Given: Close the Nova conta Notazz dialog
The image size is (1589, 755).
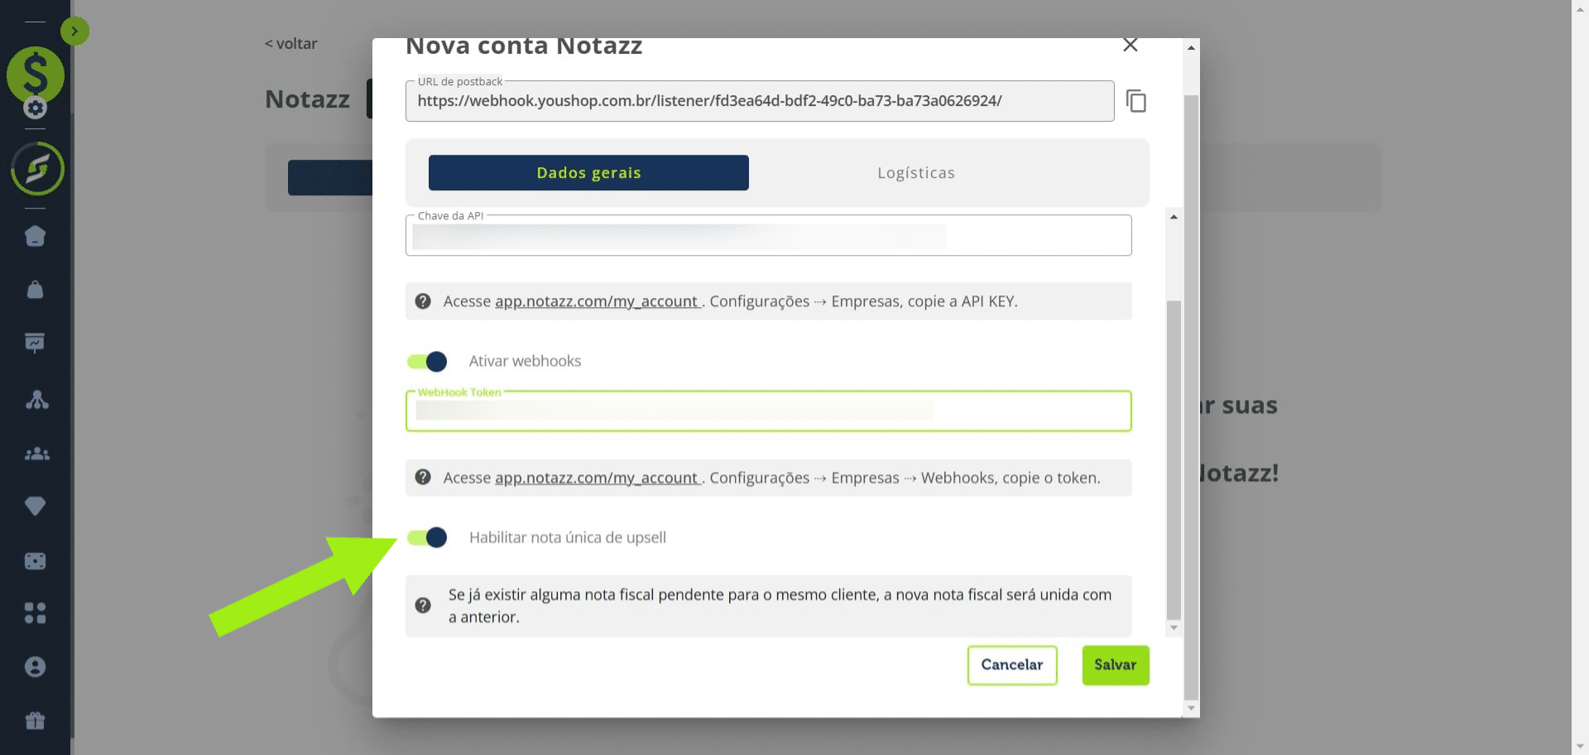Looking at the screenshot, I should pos(1131,46).
